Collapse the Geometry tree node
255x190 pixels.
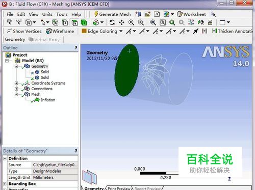coord(16,66)
